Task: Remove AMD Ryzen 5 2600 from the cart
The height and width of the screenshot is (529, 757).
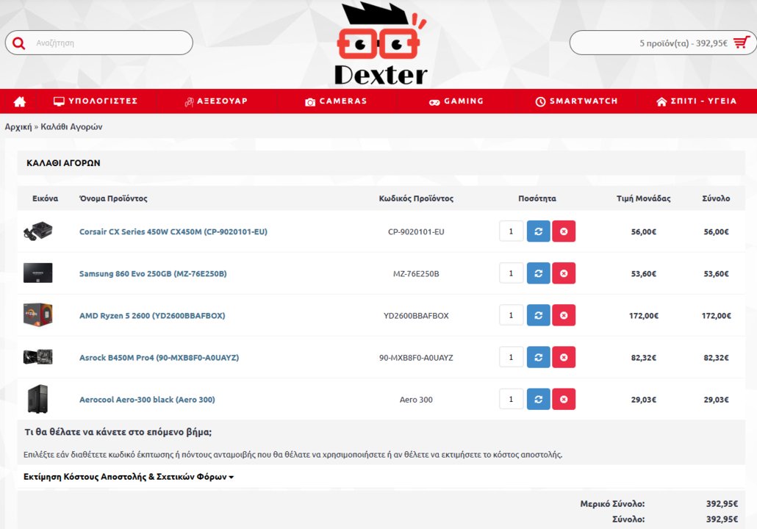Action: click(564, 315)
